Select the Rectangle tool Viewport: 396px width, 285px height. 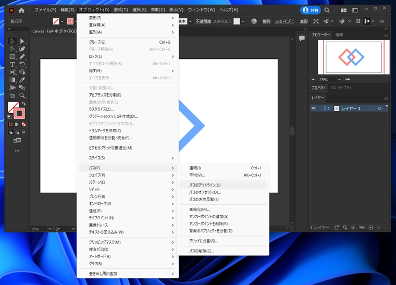pyautogui.click(x=12, y=57)
